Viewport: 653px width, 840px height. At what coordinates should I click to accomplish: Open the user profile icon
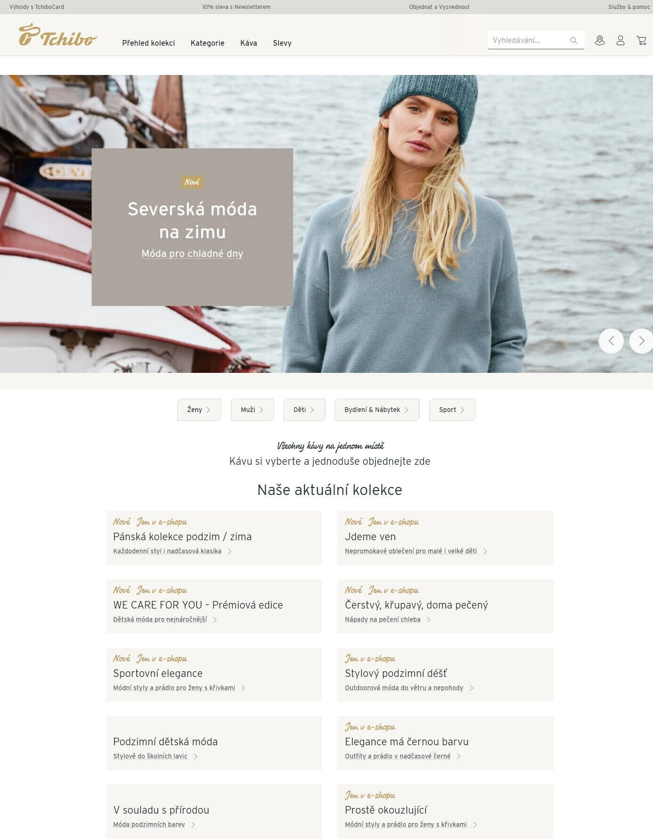[620, 41]
